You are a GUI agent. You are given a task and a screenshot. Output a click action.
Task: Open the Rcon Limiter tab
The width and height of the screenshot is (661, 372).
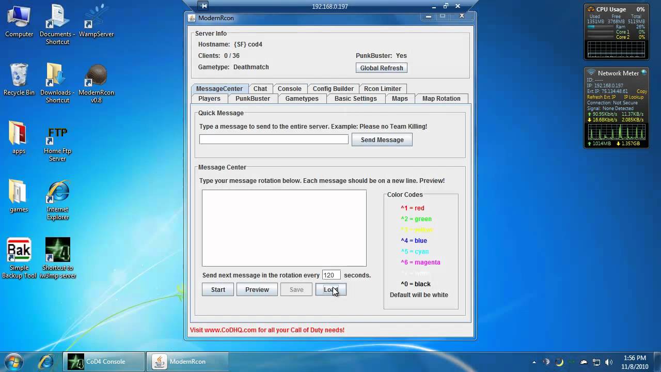point(383,89)
